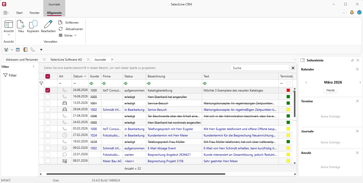The width and height of the screenshot is (363, 183).
Task: Tick checkbox for Herr Eberhard hat angerufen row
Action: coord(48,97)
